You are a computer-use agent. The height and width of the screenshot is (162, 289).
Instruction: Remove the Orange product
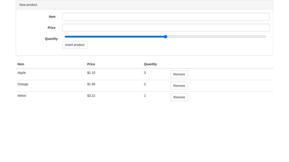[x=179, y=86]
